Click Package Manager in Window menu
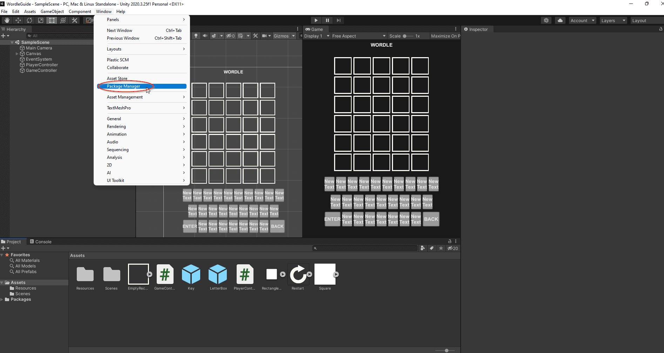664x353 pixels. click(142, 86)
